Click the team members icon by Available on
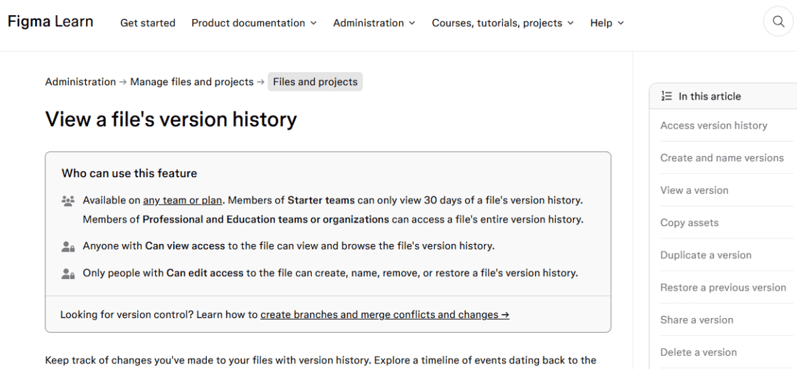This screenshot has height=369, width=797. point(68,201)
